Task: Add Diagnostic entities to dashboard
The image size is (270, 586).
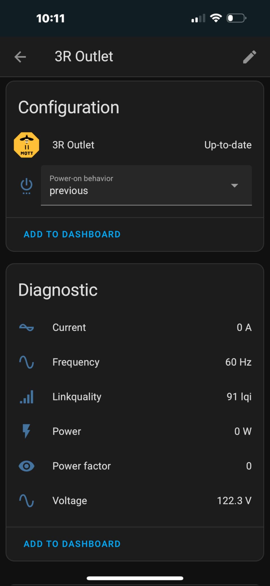Action: tap(72, 544)
